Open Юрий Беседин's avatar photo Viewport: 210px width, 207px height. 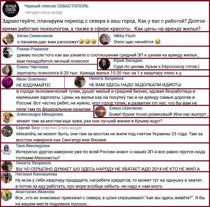104,64
